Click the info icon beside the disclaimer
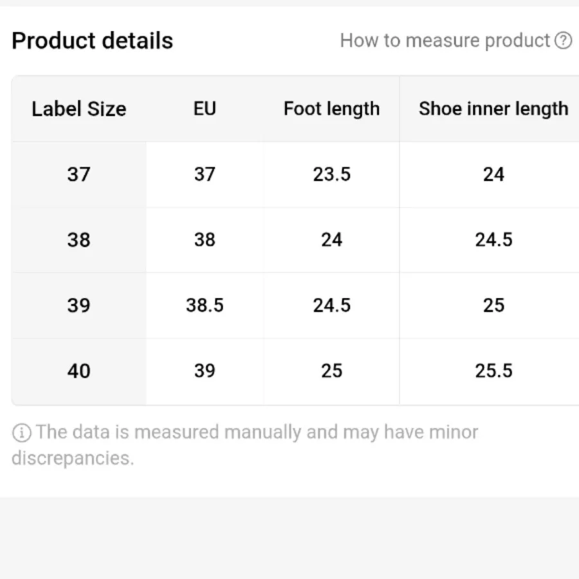This screenshot has height=579, width=579. pyautogui.click(x=21, y=432)
